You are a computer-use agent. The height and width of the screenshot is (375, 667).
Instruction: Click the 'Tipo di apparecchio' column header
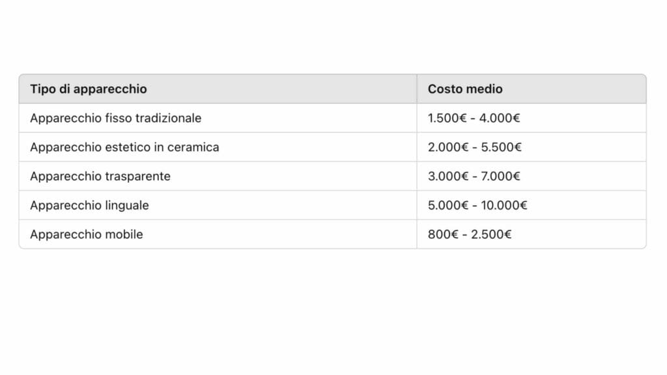218,89
